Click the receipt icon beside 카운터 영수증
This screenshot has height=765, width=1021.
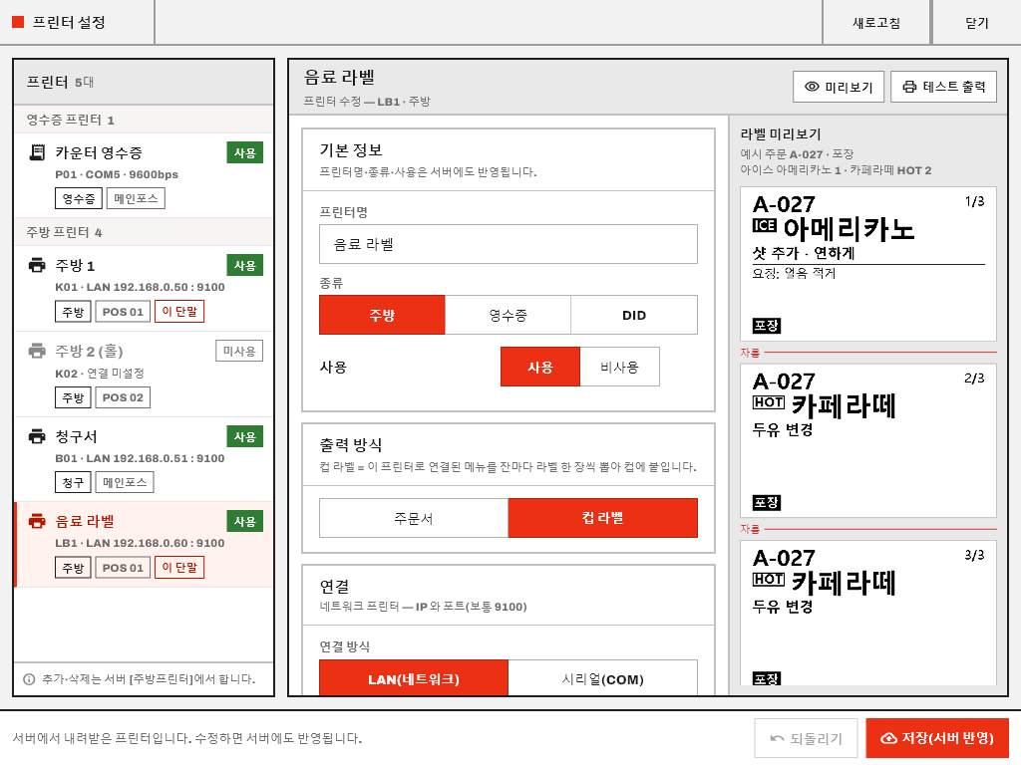[x=38, y=152]
